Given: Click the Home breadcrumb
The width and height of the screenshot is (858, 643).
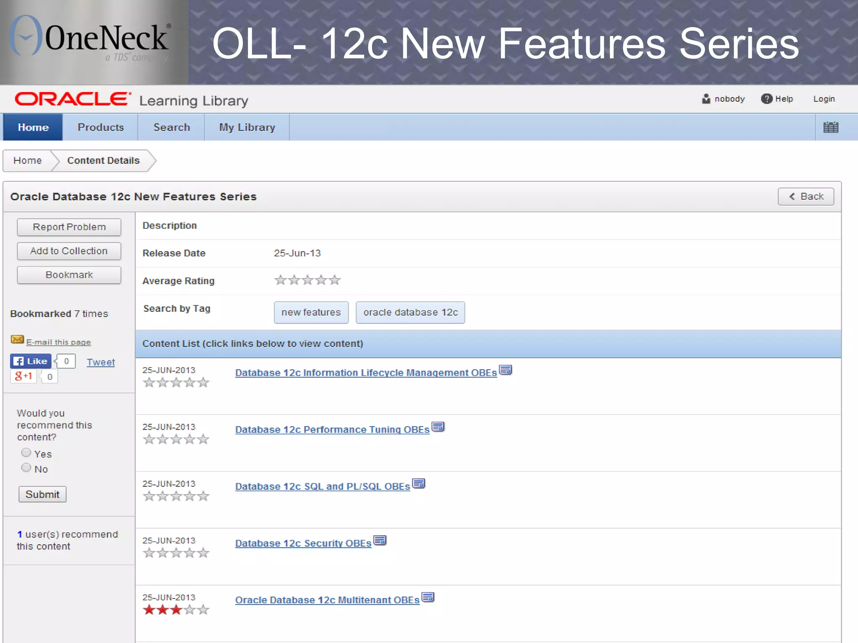Looking at the screenshot, I should coord(28,161).
